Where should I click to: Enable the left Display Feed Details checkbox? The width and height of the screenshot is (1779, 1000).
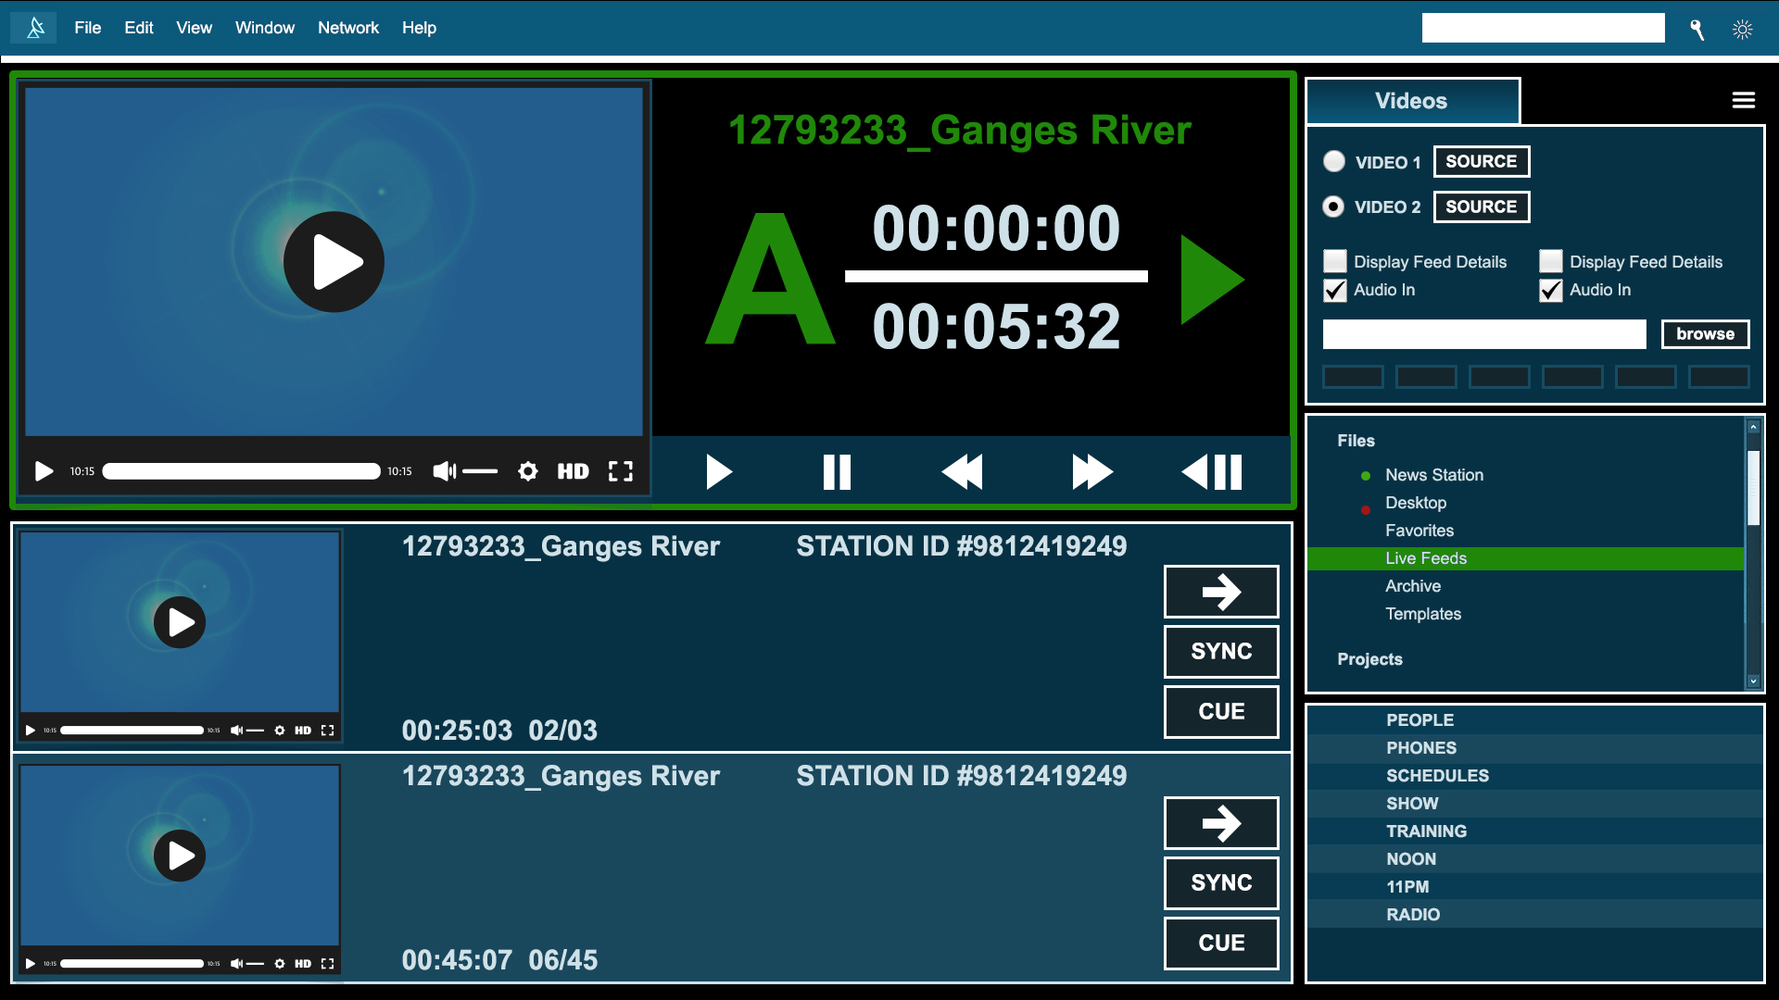pos(1334,261)
